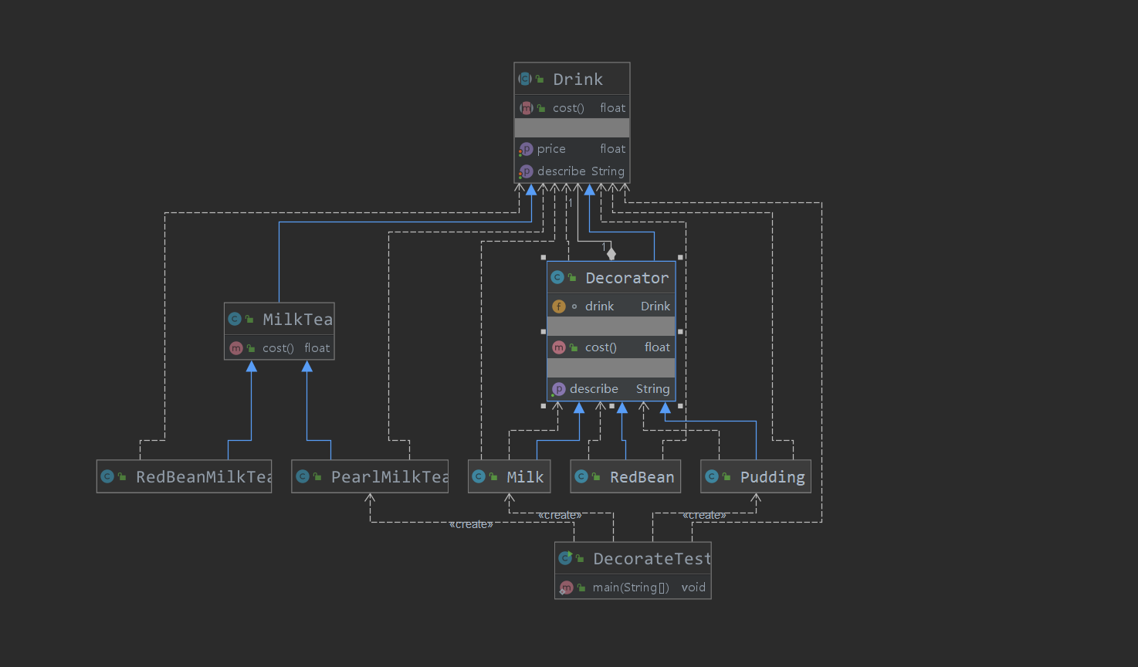
Task: Click the MilkTea class icon
Action: 235,319
